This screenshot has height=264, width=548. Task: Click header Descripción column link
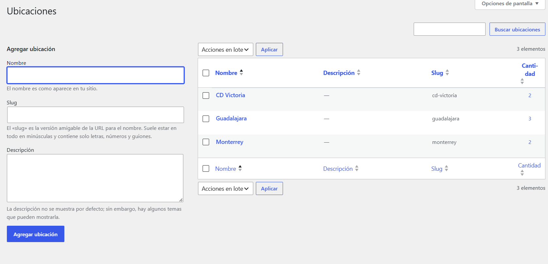coord(339,73)
